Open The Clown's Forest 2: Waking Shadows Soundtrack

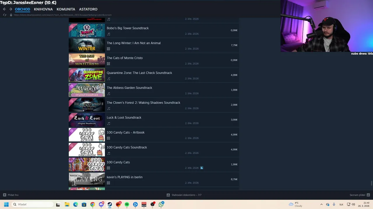pos(143,102)
